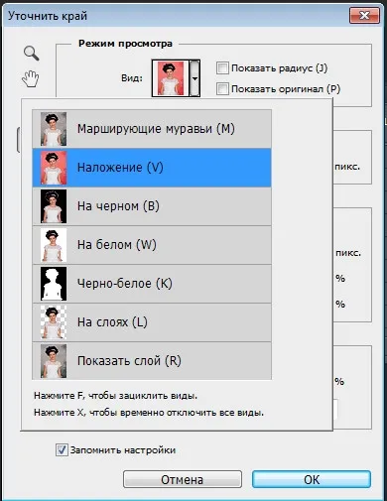Enable the Показать оригинал (P) checkbox
The image size is (387, 501).
point(222,89)
